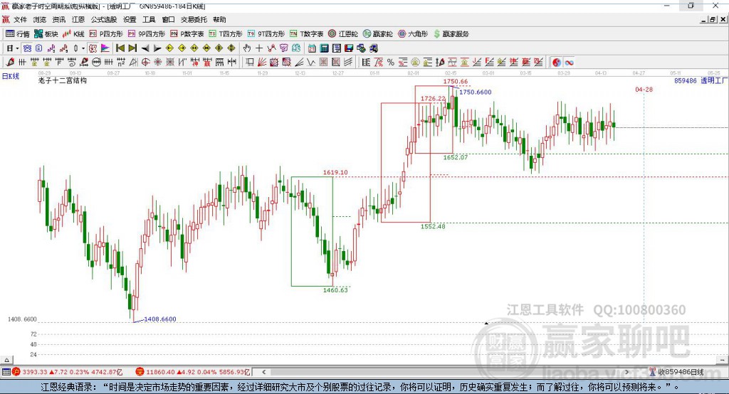Viewport: 729px width, 394px height.
Task: Click the status bar grid icon at far left
Action: pyautogui.click(x=6, y=372)
